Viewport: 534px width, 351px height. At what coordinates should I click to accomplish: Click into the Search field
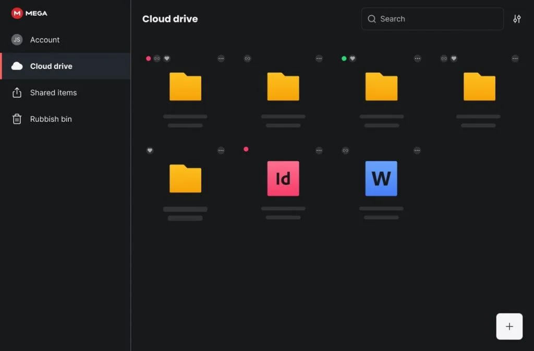click(x=432, y=19)
